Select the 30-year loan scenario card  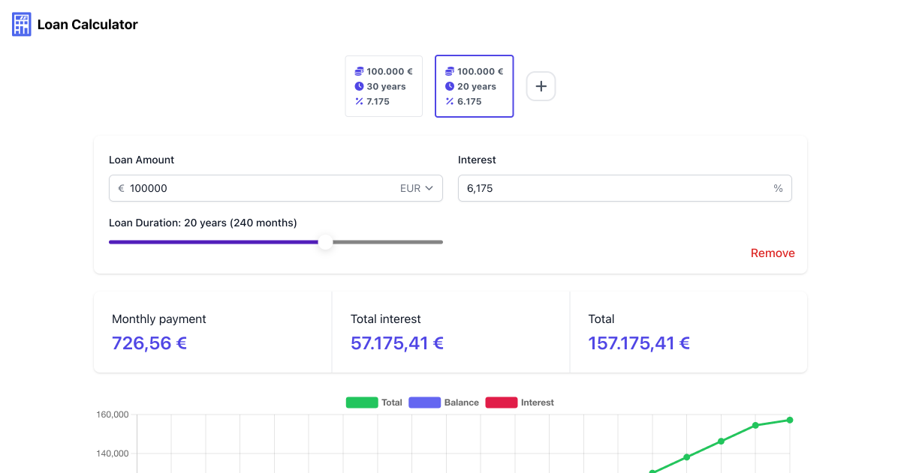coord(384,86)
